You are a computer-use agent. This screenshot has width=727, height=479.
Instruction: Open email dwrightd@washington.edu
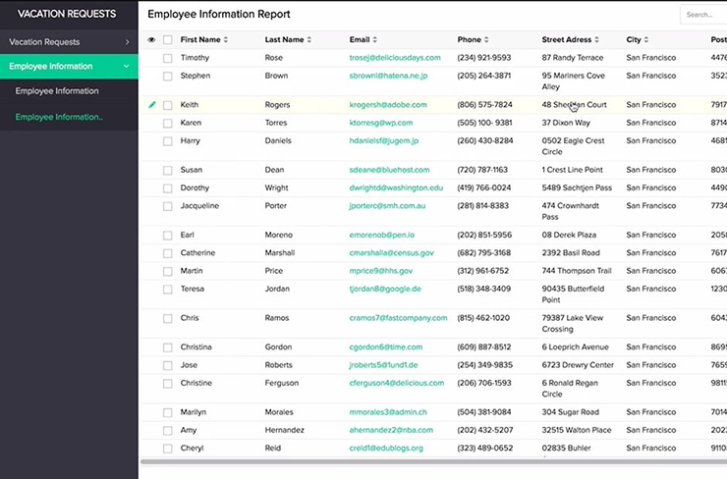[397, 188]
